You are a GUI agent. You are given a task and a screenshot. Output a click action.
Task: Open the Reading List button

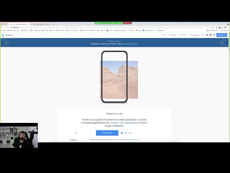click(224, 30)
